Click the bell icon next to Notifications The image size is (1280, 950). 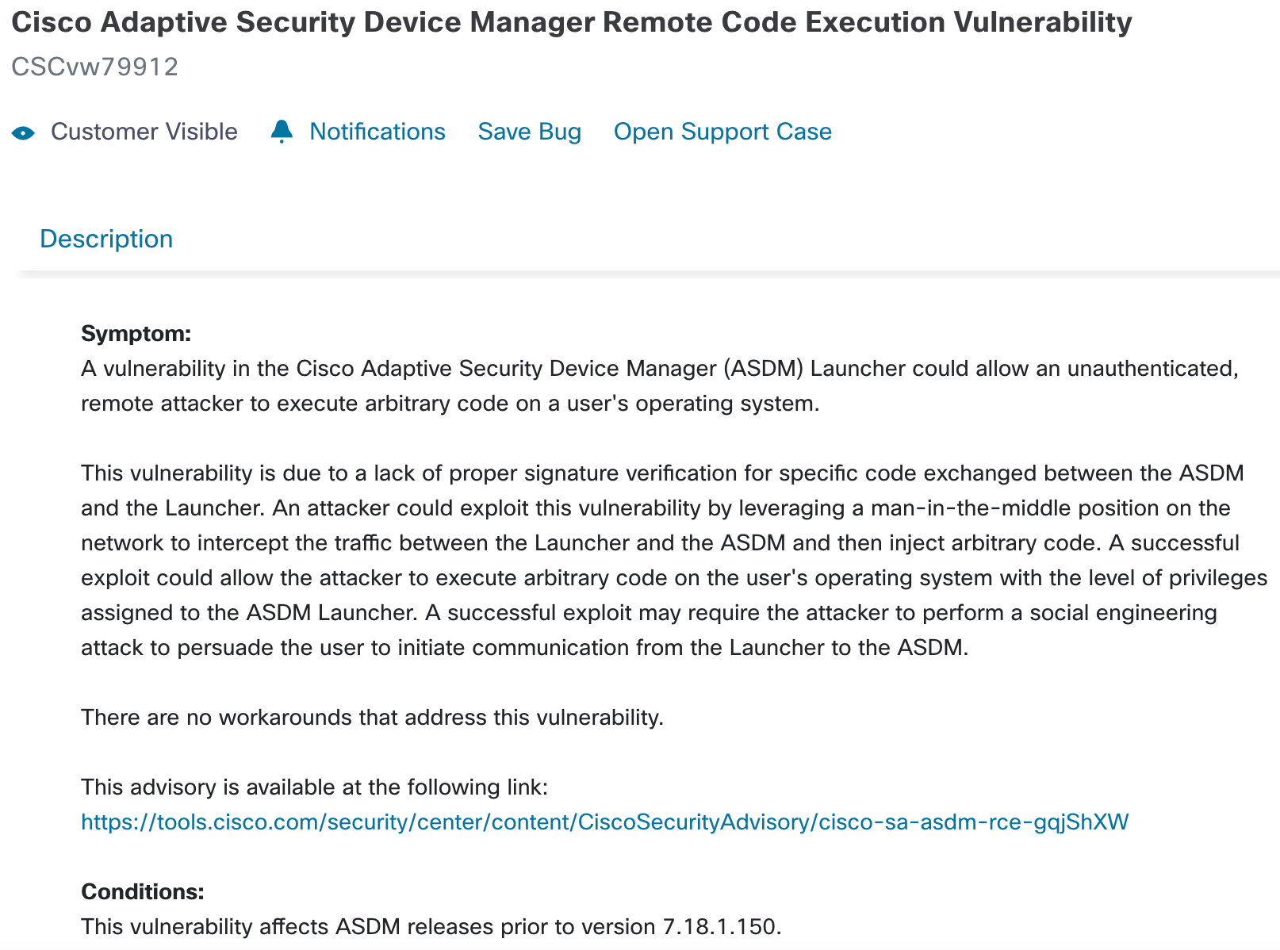coord(282,132)
